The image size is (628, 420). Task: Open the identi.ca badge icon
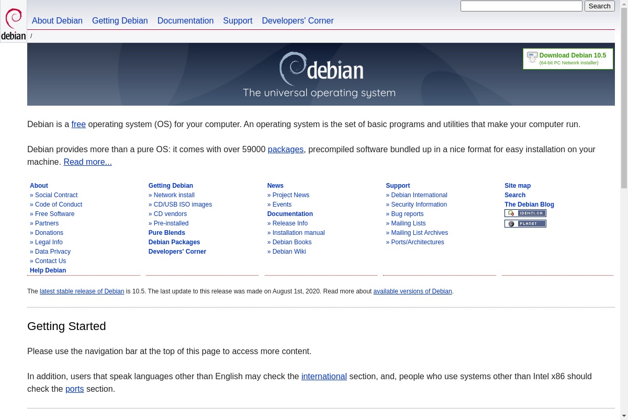(525, 213)
